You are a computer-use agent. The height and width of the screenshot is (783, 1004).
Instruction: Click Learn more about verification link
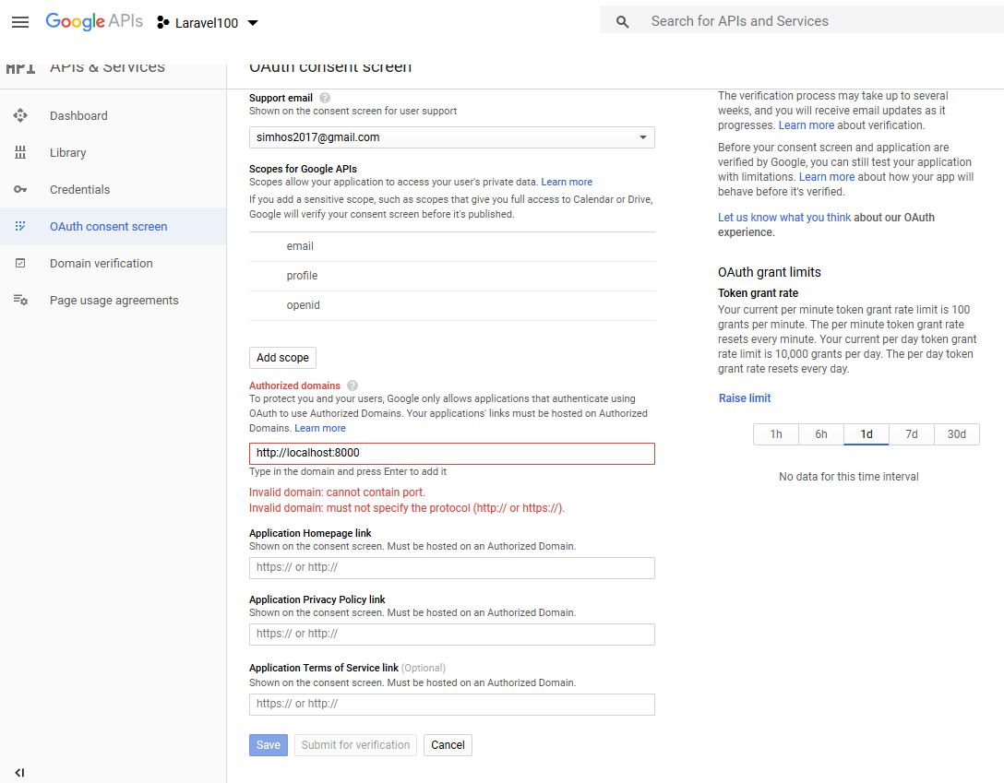point(807,125)
